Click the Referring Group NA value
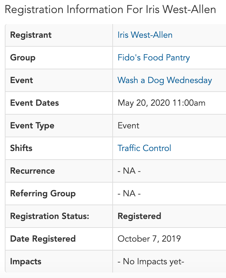Screen dimensions: 226x278 [x=129, y=194]
